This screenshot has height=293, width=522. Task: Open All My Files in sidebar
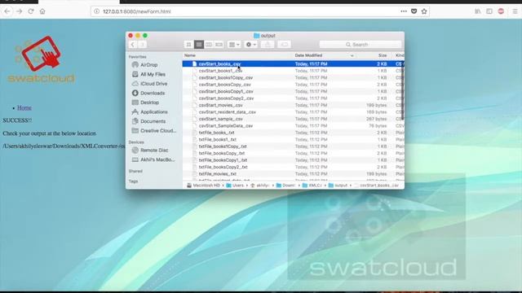pos(153,74)
